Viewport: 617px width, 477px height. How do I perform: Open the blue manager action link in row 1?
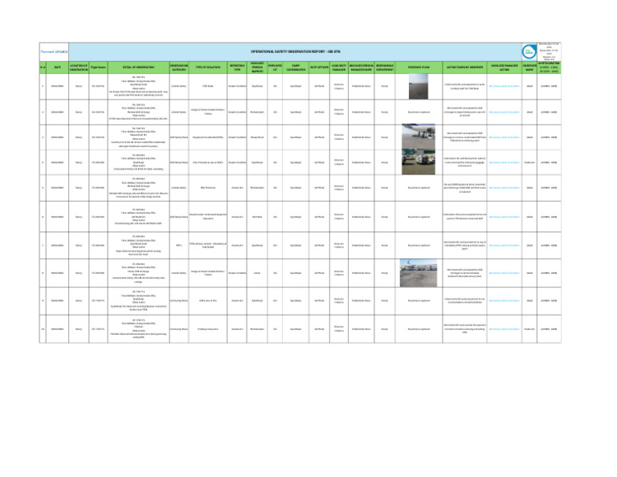coord(504,86)
